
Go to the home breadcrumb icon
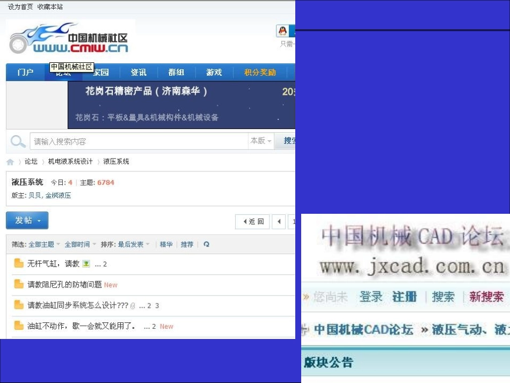point(10,162)
